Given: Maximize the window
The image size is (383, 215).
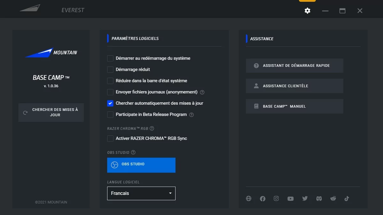Looking at the screenshot, I should point(342,11).
